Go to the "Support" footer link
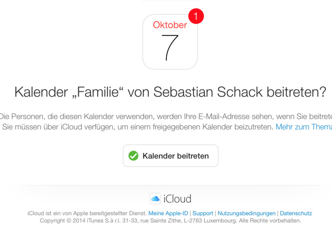Screen dimensions: 332x249 coord(203,213)
